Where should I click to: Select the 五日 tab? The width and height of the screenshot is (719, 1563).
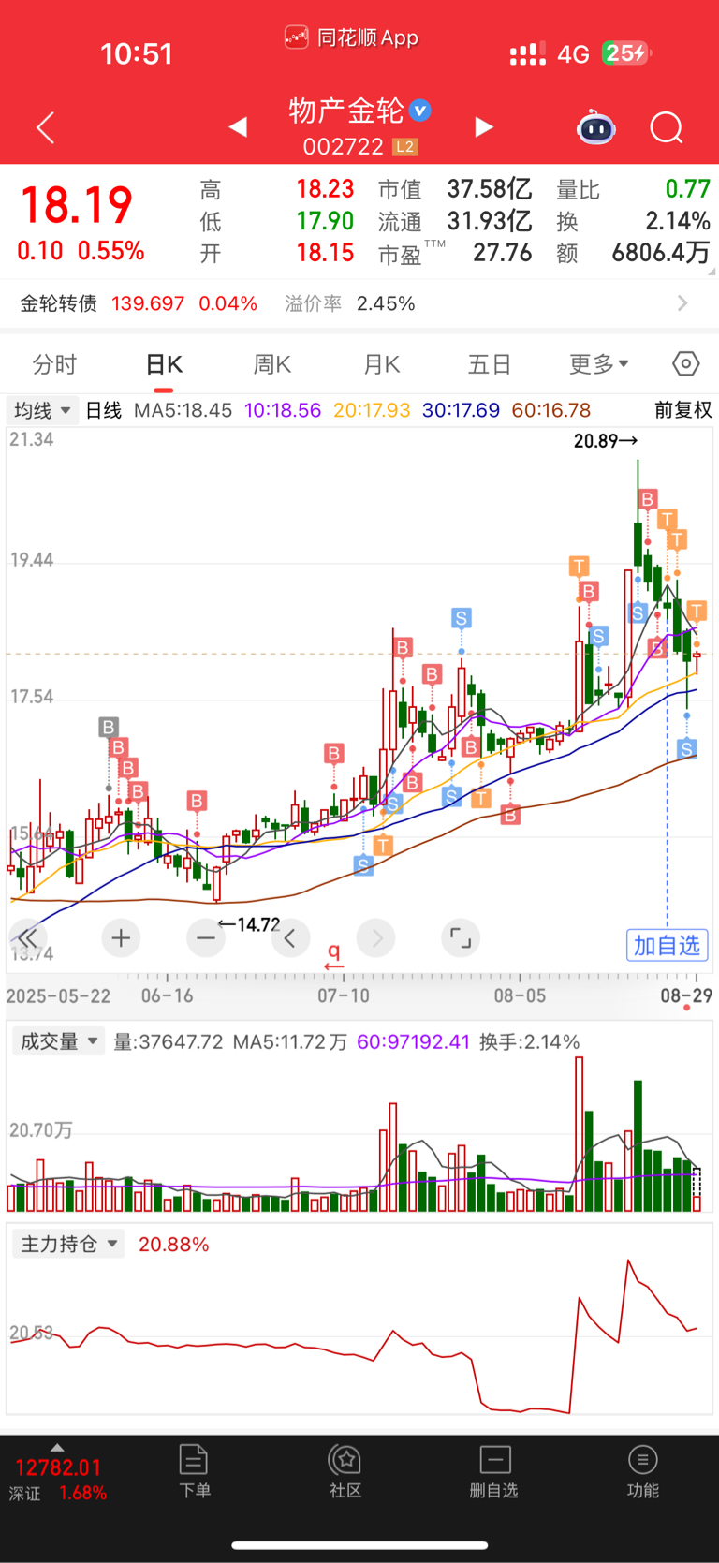(490, 364)
